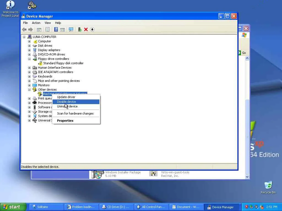The height and width of the screenshot is (211, 282).
Task: Switch to the CD Drive (D:) taskbar window
Action: click(116, 207)
